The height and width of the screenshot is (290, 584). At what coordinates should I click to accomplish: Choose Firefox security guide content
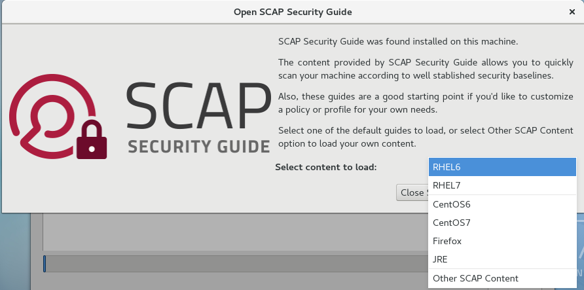pos(502,242)
